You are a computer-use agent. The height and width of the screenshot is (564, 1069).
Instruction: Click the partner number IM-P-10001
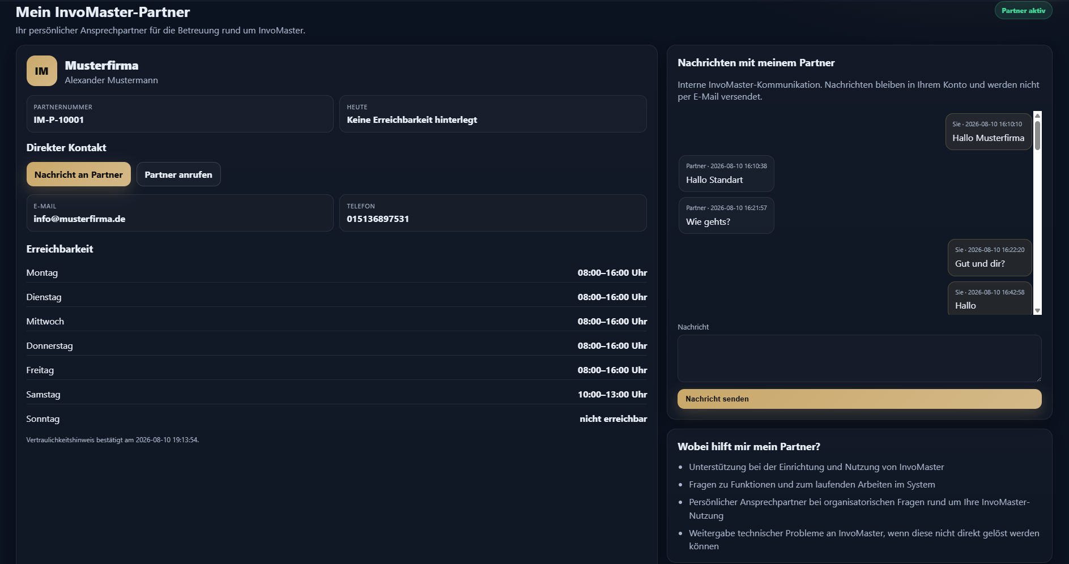[x=58, y=119]
